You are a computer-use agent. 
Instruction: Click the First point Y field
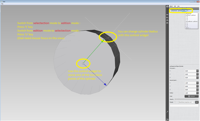tap(190, 74)
